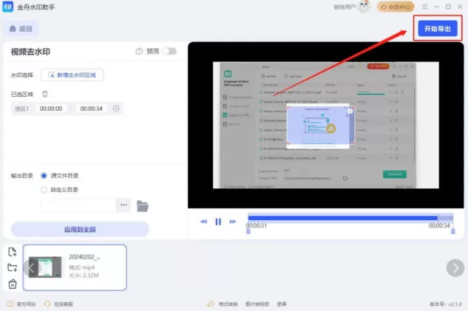The height and width of the screenshot is (311, 468).
Task: Click the blue playback progress bar
Action: [x=342, y=218]
